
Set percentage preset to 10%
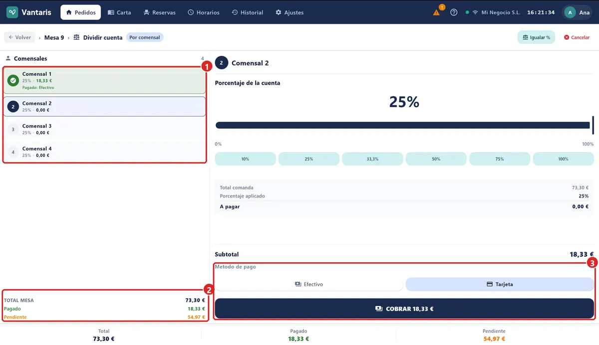[x=245, y=159]
